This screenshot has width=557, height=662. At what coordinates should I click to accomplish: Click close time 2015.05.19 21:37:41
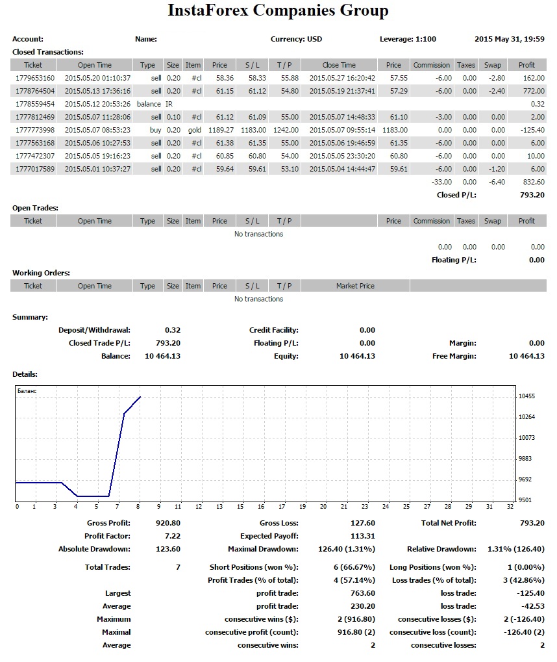tap(342, 91)
